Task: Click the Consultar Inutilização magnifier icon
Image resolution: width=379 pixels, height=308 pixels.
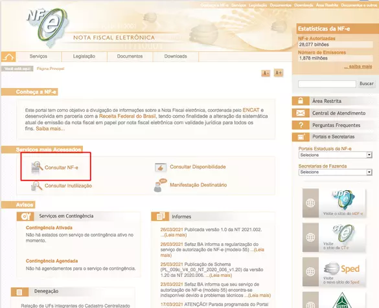Action: coord(37,186)
